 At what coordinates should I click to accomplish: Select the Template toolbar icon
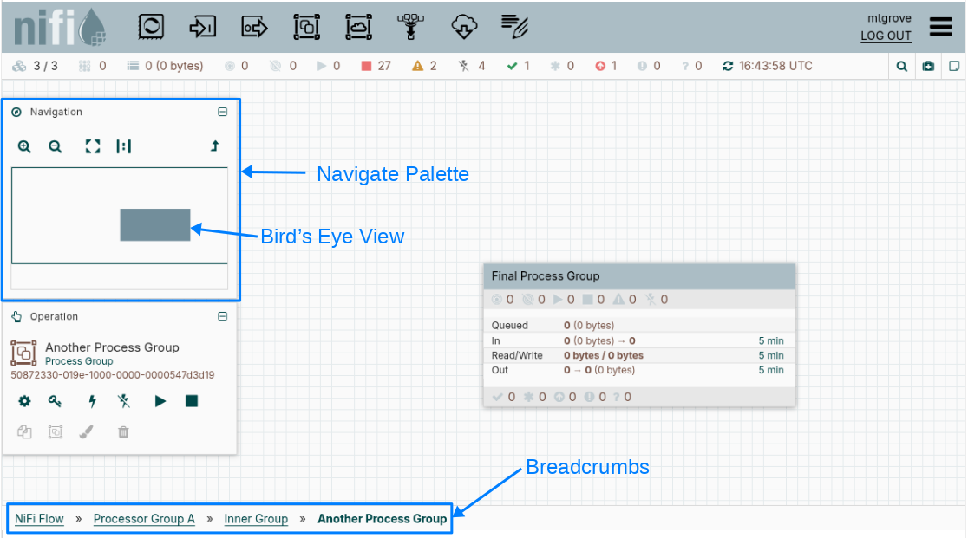click(x=464, y=27)
